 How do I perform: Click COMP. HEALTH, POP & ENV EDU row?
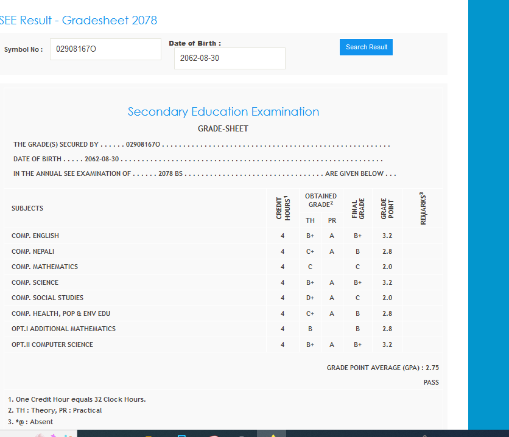[61, 313]
